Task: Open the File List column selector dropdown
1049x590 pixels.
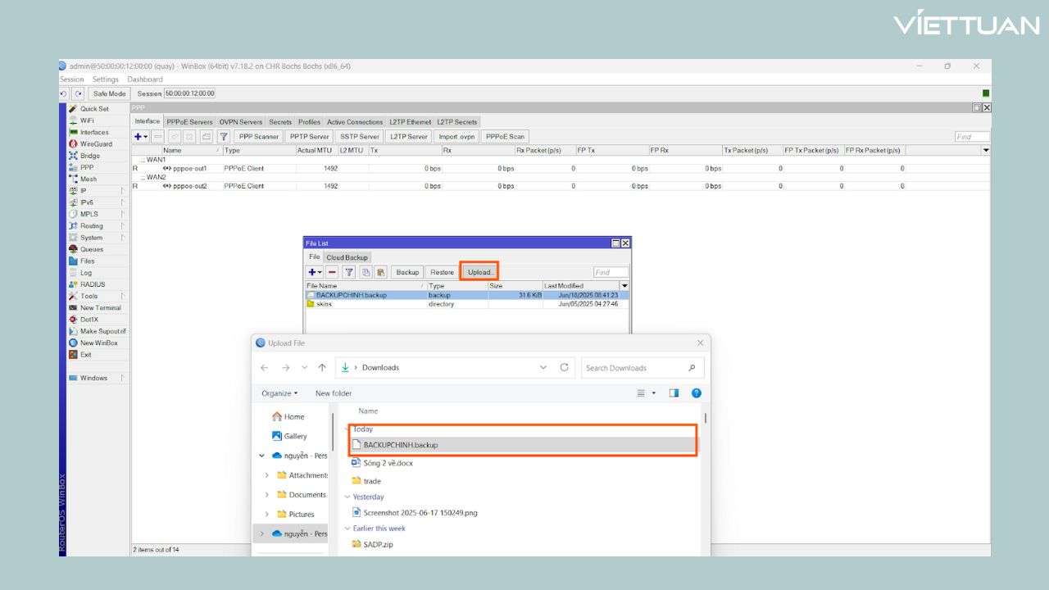Action: point(624,286)
